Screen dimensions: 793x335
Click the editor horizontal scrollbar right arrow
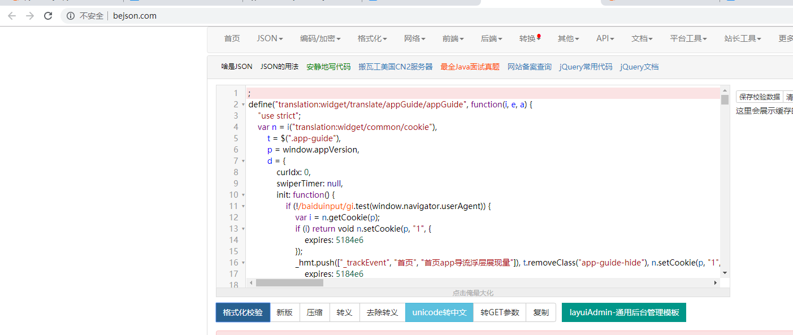pos(715,282)
